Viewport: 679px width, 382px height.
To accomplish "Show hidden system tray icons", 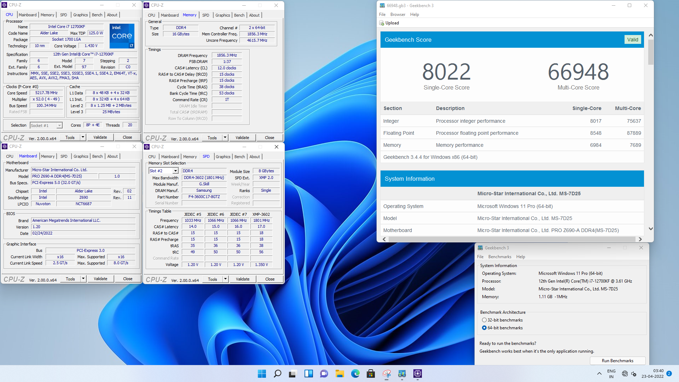I will tap(599, 374).
